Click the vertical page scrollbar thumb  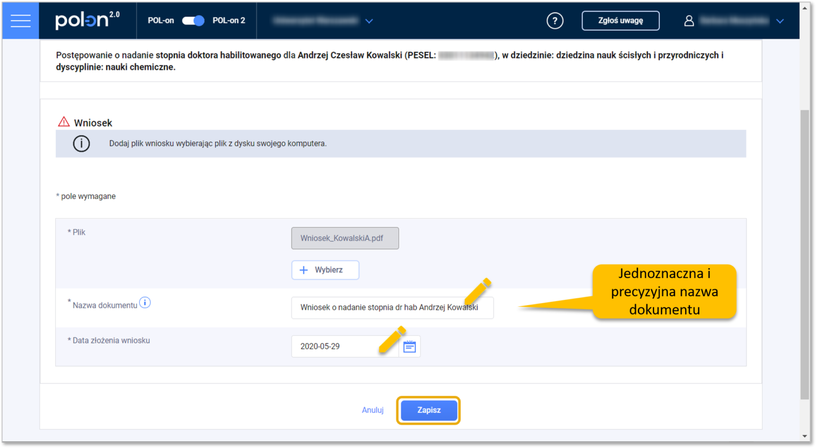pyautogui.click(x=804, y=255)
